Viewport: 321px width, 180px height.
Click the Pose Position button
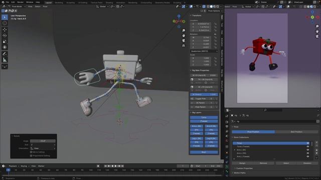pyautogui.click(x=253, y=132)
